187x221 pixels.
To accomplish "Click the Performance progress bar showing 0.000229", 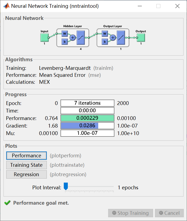I will pos(87,118).
